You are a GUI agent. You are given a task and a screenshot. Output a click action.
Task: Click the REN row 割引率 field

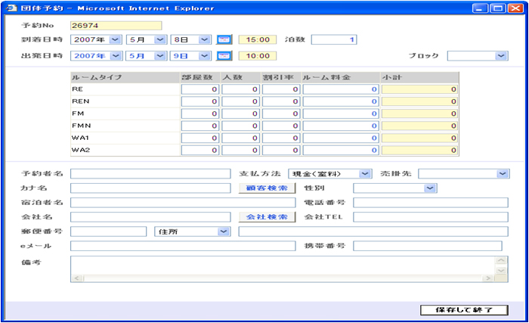pyautogui.click(x=281, y=101)
